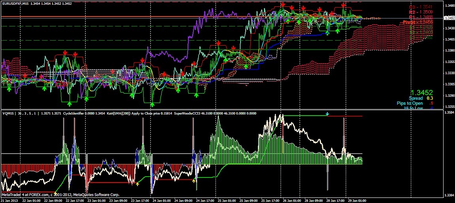The height and width of the screenshot is (203, 455).
Task: Select the rightmost red sell arrow at chart top
Action: 343,5
